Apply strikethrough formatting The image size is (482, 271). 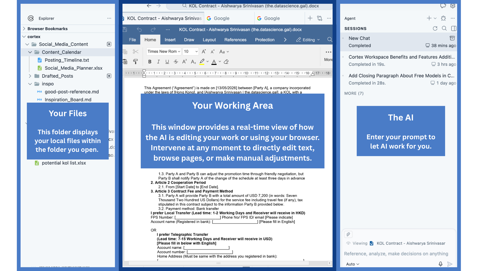click(x=176, y=62)
